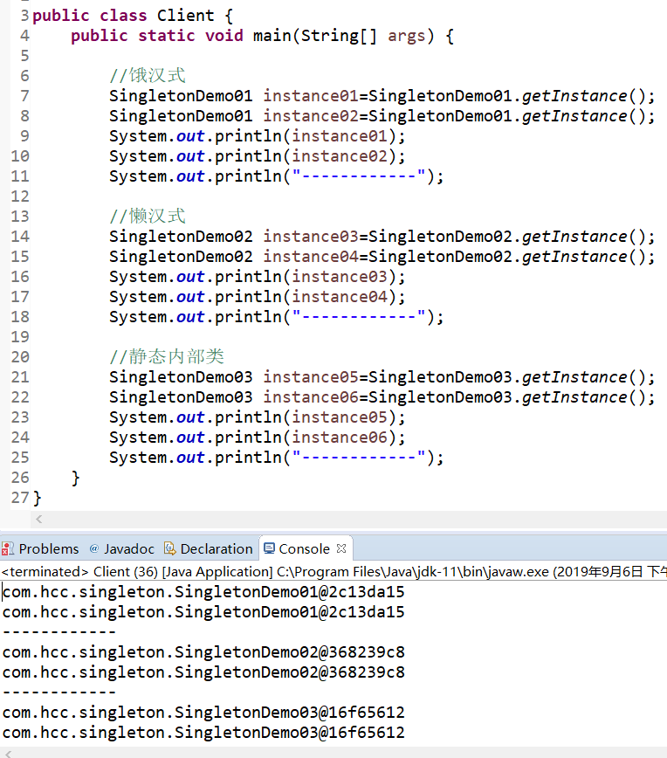Click the instance03 declaration on line 14
Screen dimensions: 667x758
[x=382, y=237]
